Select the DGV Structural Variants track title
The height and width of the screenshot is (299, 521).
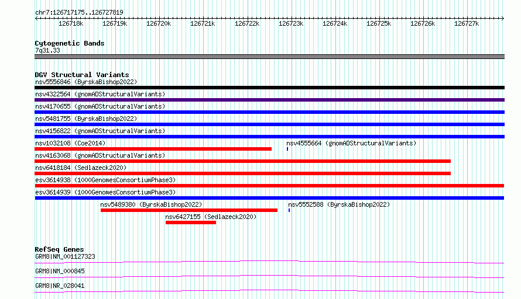(x=82, y=75)
